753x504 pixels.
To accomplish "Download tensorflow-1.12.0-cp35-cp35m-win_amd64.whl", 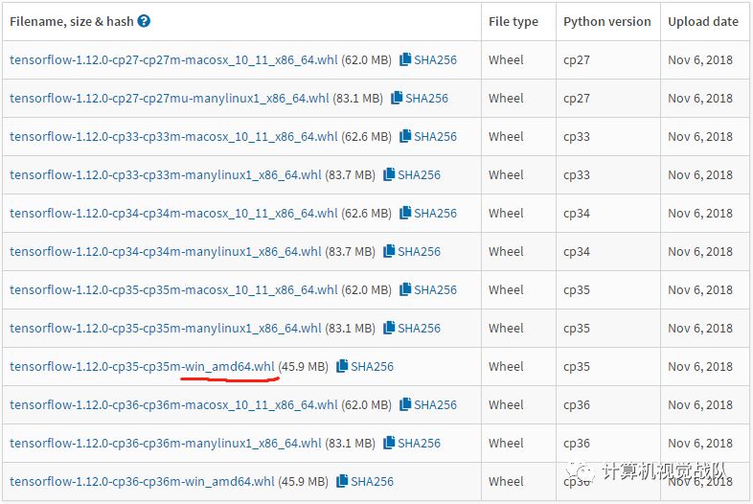I will (142, 367).
